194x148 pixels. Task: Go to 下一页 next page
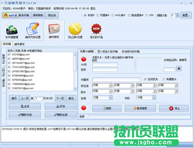click(60, 98)
